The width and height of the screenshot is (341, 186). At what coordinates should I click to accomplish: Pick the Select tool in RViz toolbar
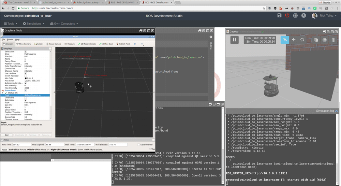(38, 44)
